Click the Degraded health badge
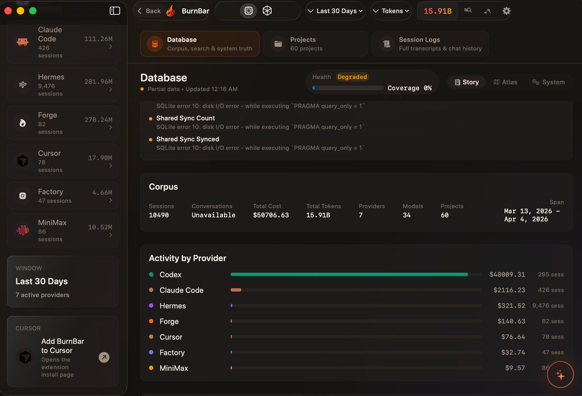582x396 pixels. pos(352,77)
